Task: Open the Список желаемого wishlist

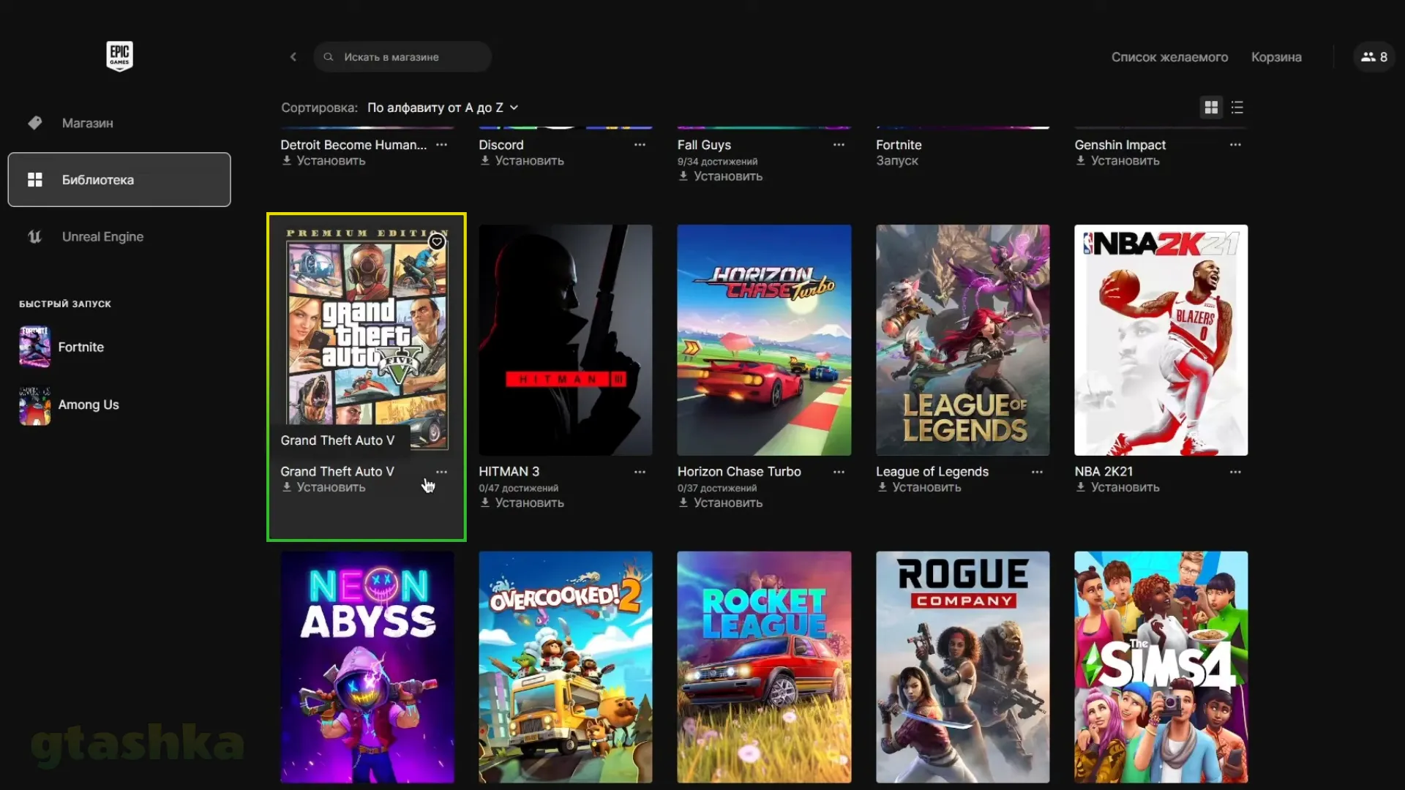Action: [x=1169, y=57]
